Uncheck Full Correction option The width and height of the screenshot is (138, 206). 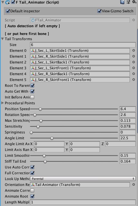tap(32, 173)
